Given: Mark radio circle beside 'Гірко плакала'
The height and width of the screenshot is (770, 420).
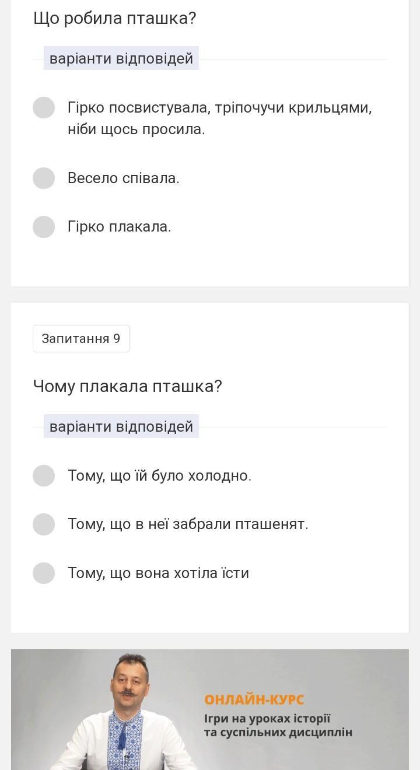Looking at the screenshot, I should (44, 227).
